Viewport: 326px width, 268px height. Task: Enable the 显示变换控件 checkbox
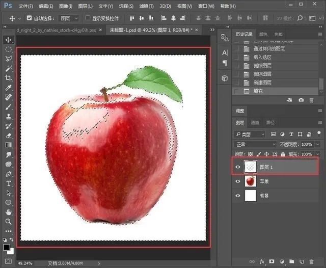[x=88, y=18]
